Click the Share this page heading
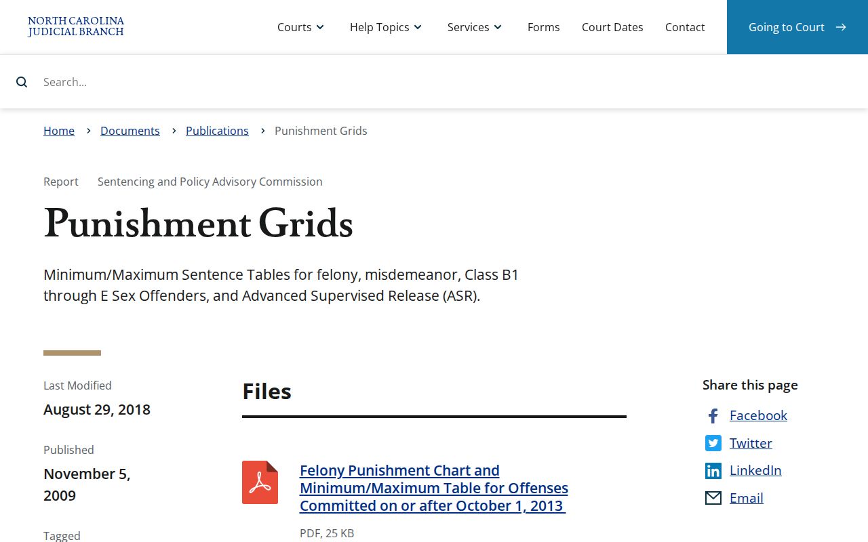Viewport: 868px width, 542px height. coord(750,385)
